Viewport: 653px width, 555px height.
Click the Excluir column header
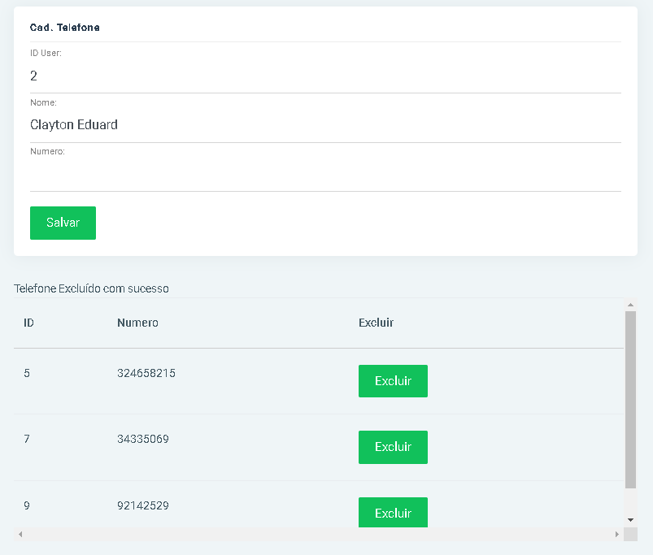click(376, 323)
